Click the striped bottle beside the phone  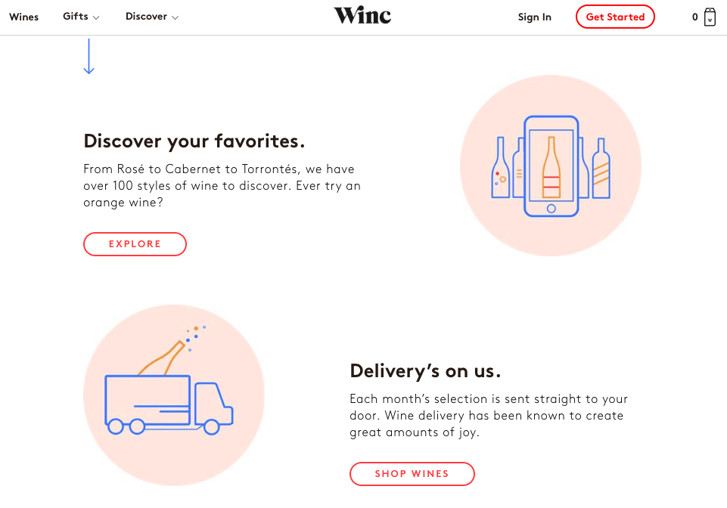point(601,169)
